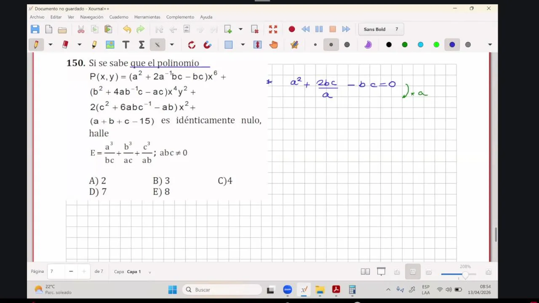Viewport: 539px width, 303px height.
Task: Open the insert page dropdown arrow
Action: tap(240, 29)
